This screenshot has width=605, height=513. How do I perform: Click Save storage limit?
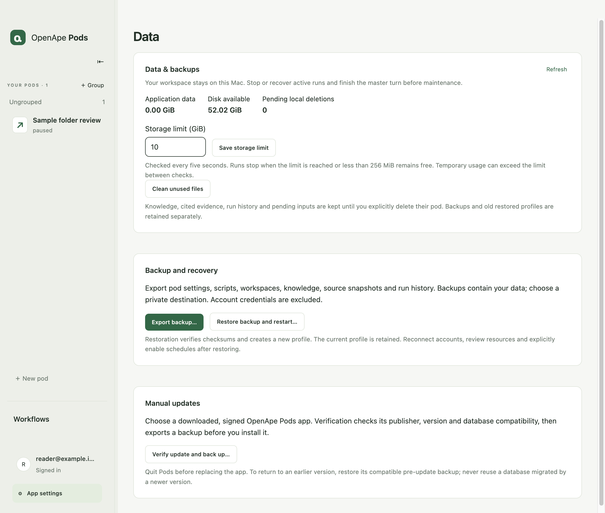[x=244, y=148]
